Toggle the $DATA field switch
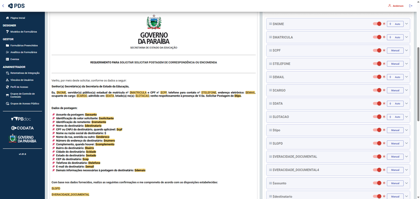The width and height of the screenshot is (420, 199). coord(377,103)
